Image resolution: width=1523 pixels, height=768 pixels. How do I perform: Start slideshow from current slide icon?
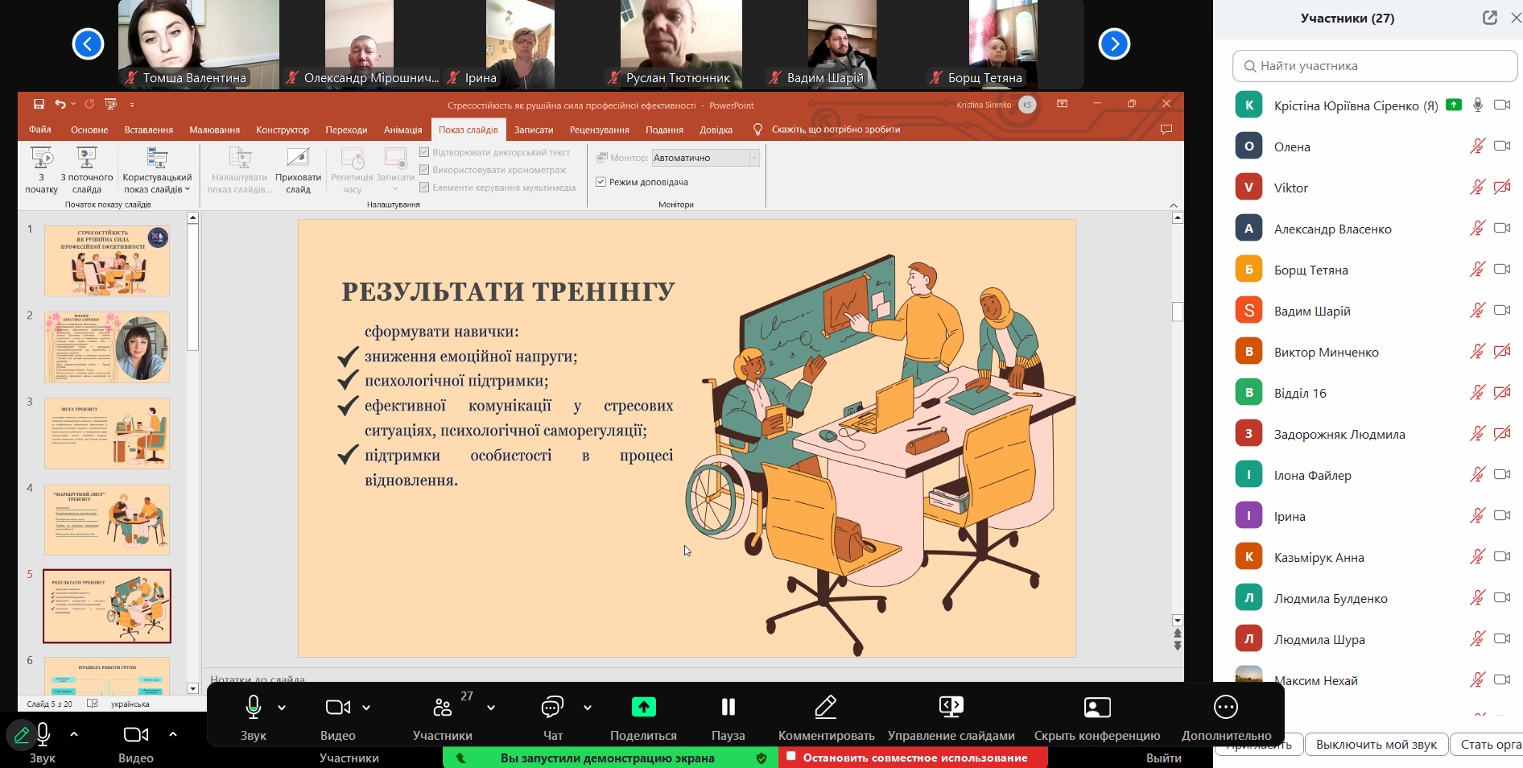(x=86, y=158)
